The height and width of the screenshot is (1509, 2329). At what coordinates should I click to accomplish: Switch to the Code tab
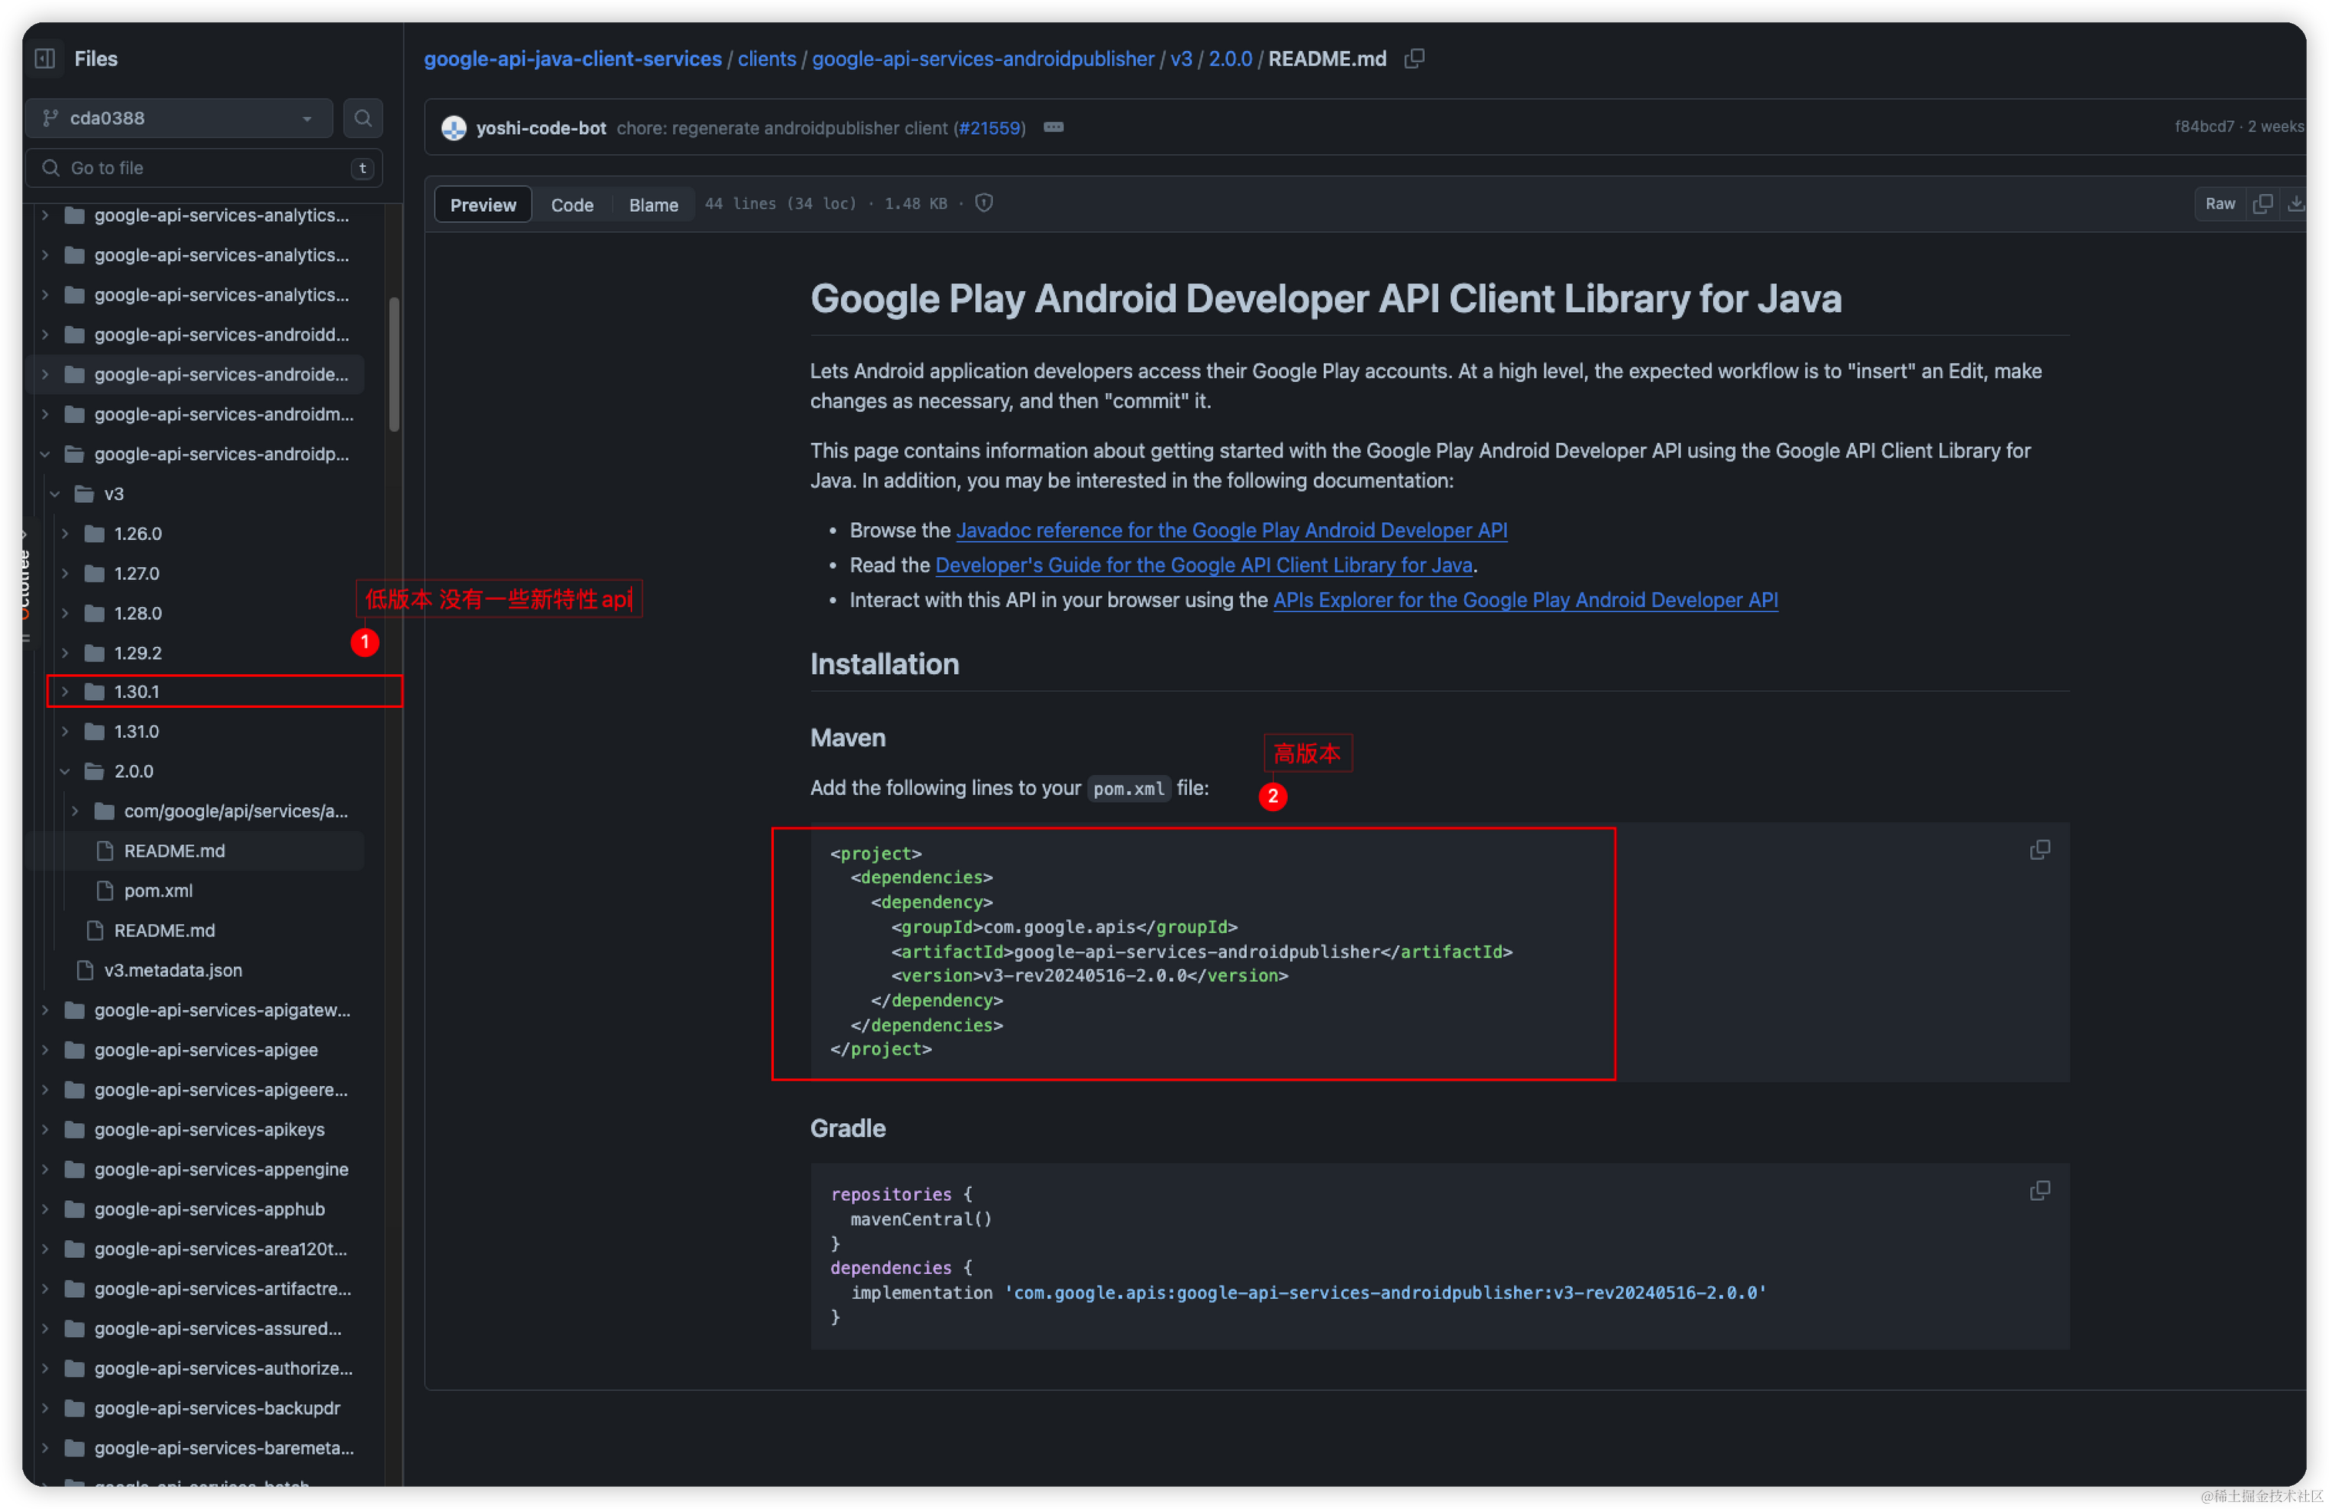click(x=571, y=205)
